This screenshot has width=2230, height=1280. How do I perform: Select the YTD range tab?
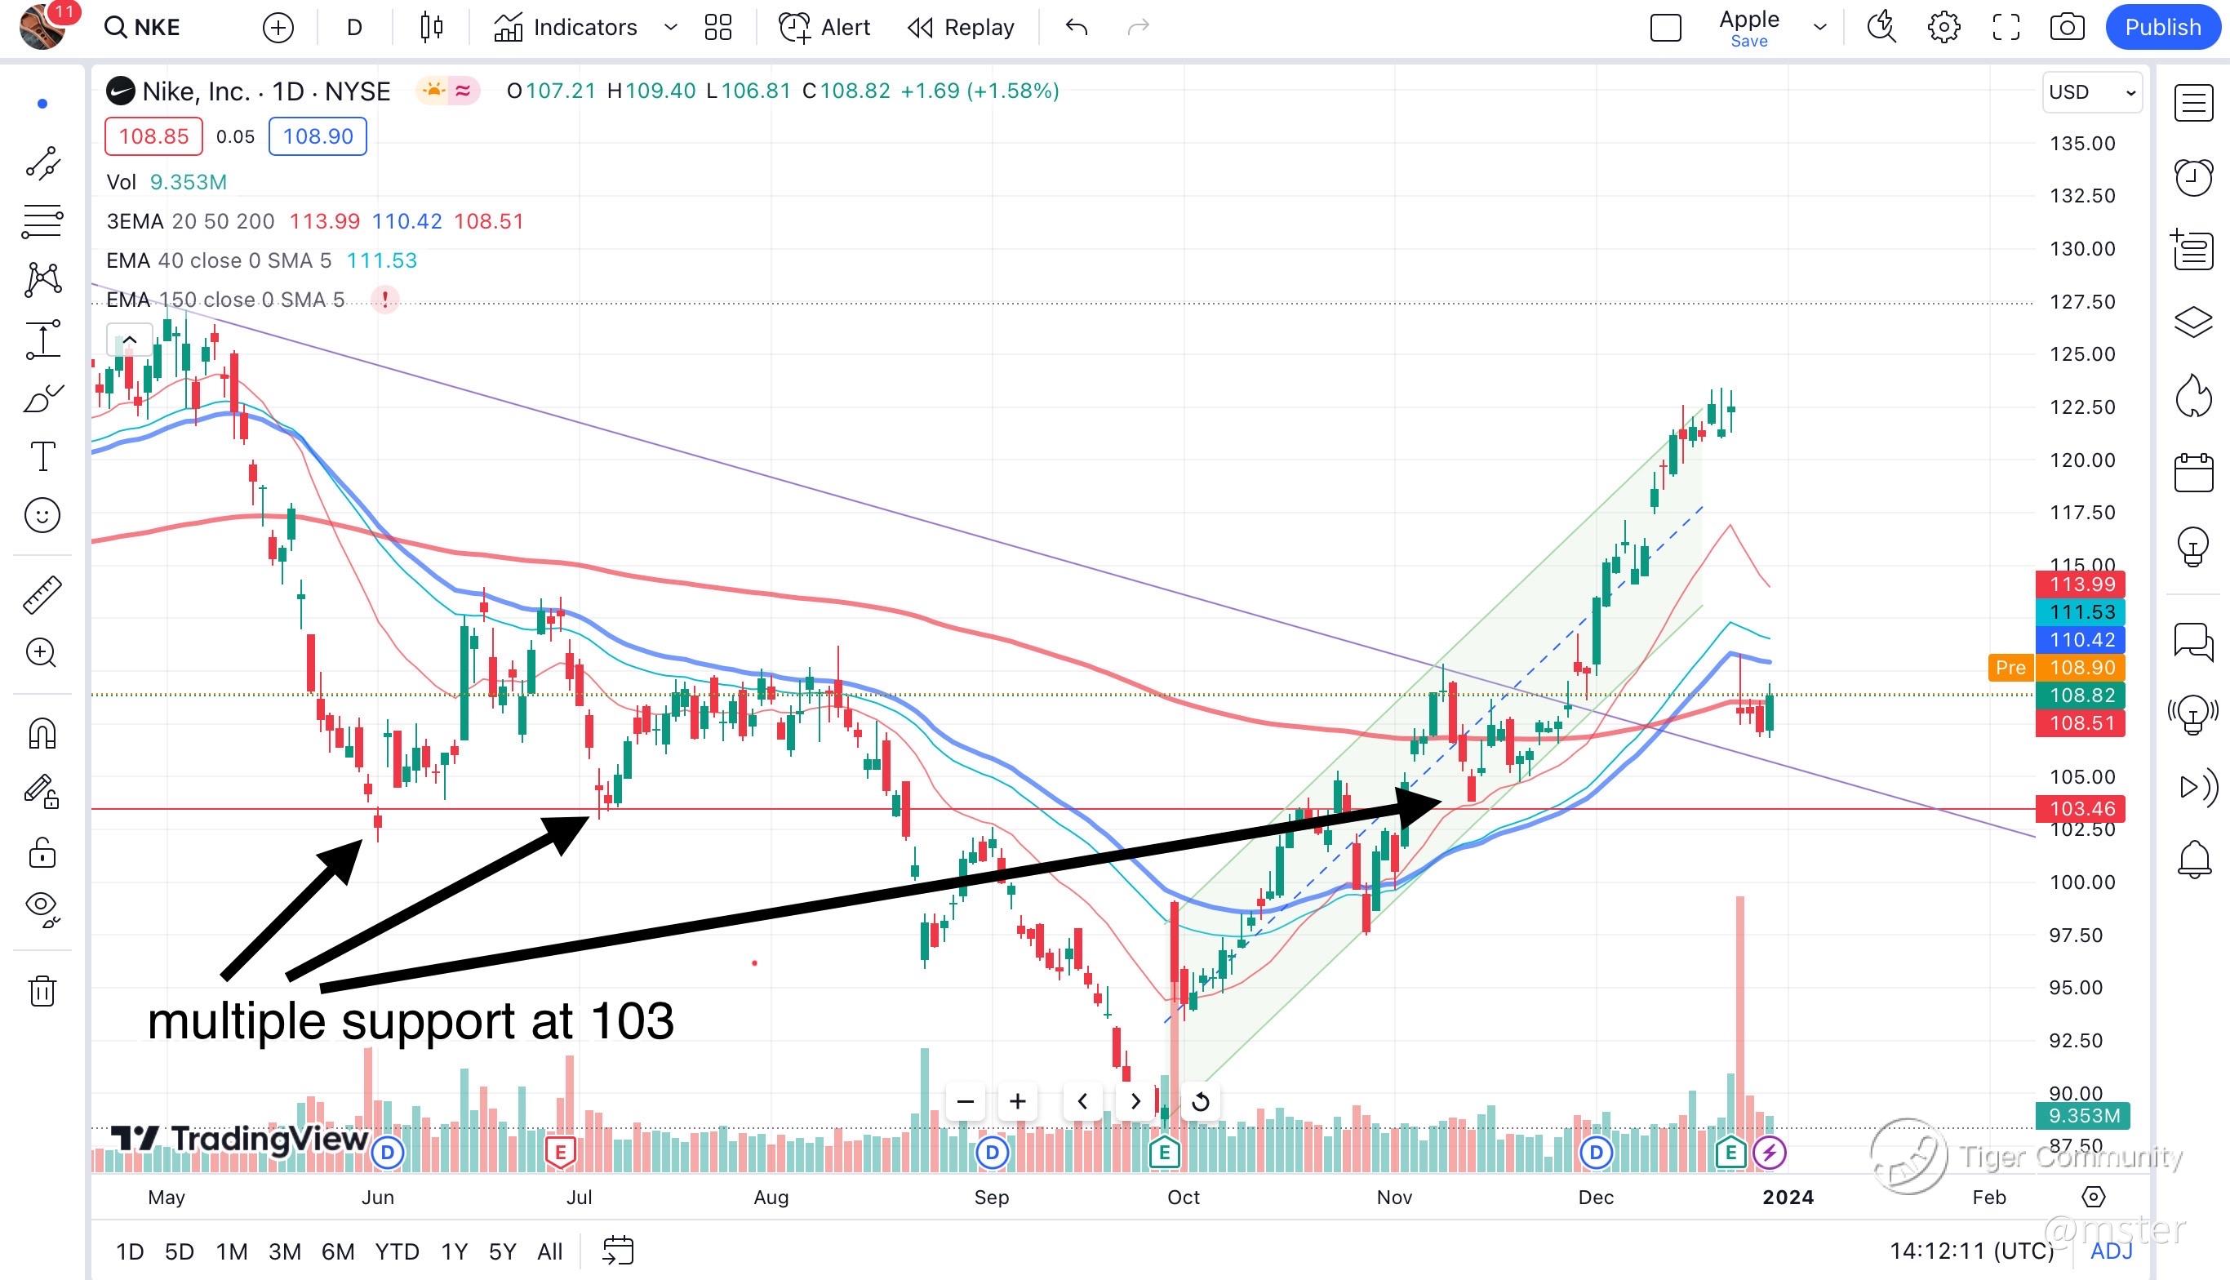click(397, 1251)
